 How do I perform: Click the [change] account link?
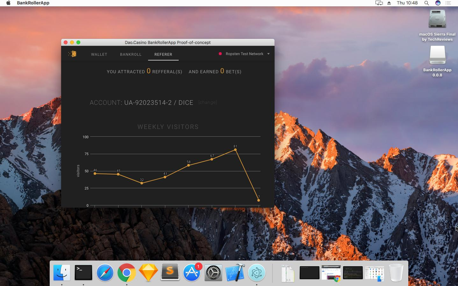pyautogui.click(x=207, y=103)
